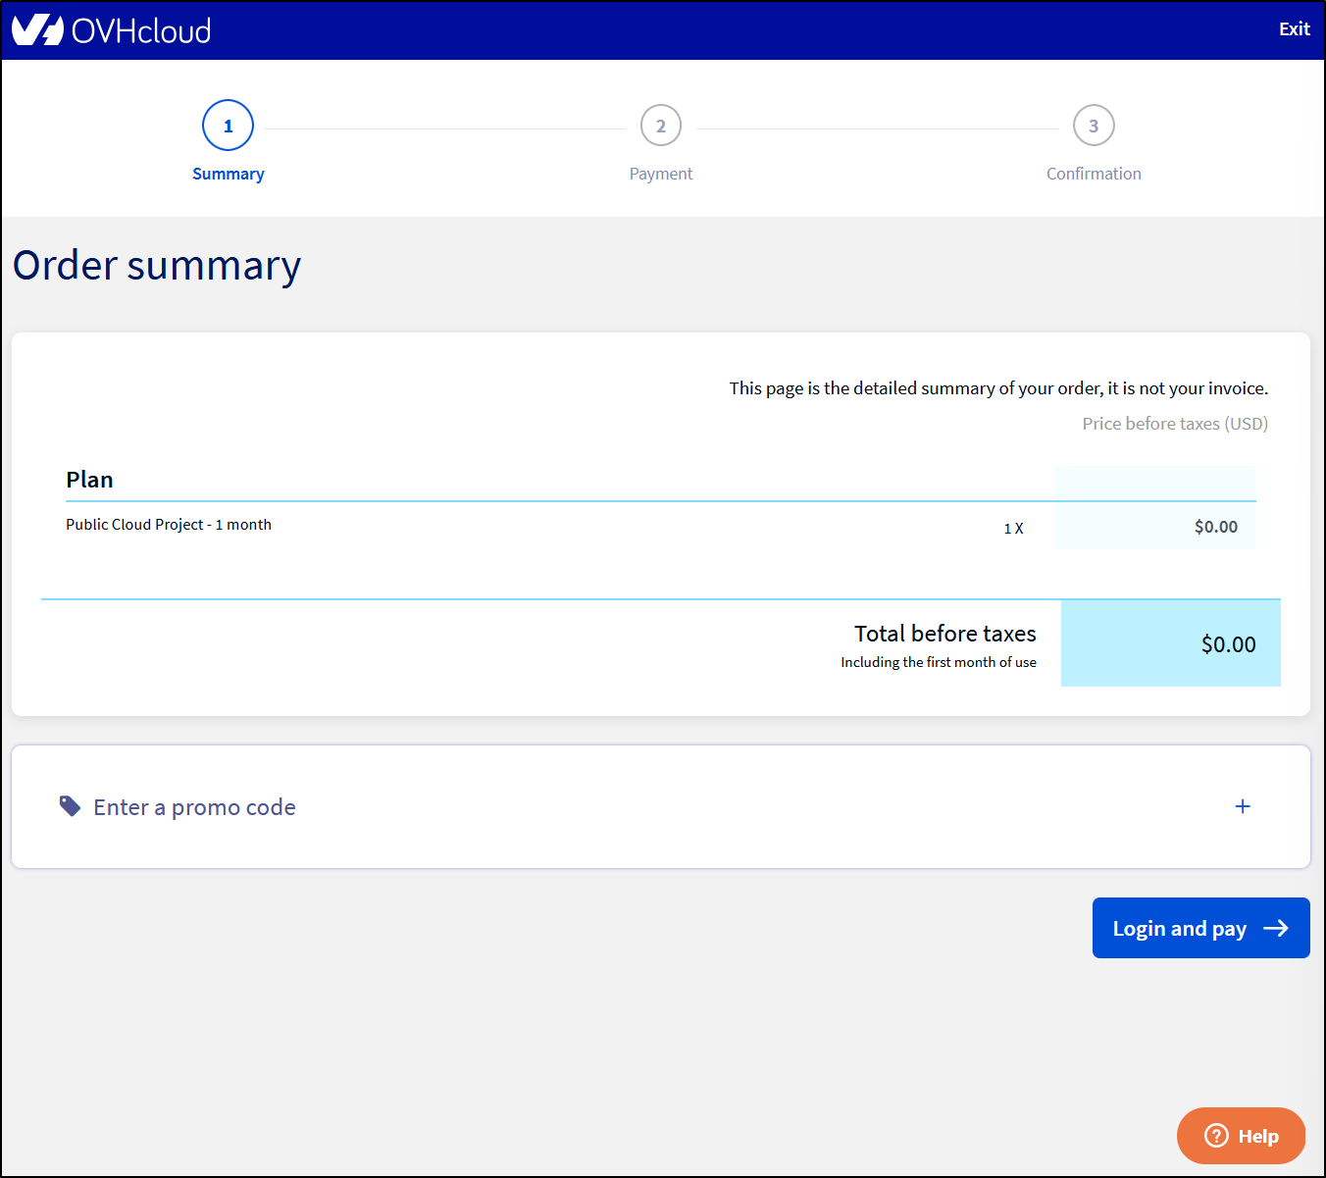
Task: Click the arrow icon on Login and pay
Action: coord(1276,928)
